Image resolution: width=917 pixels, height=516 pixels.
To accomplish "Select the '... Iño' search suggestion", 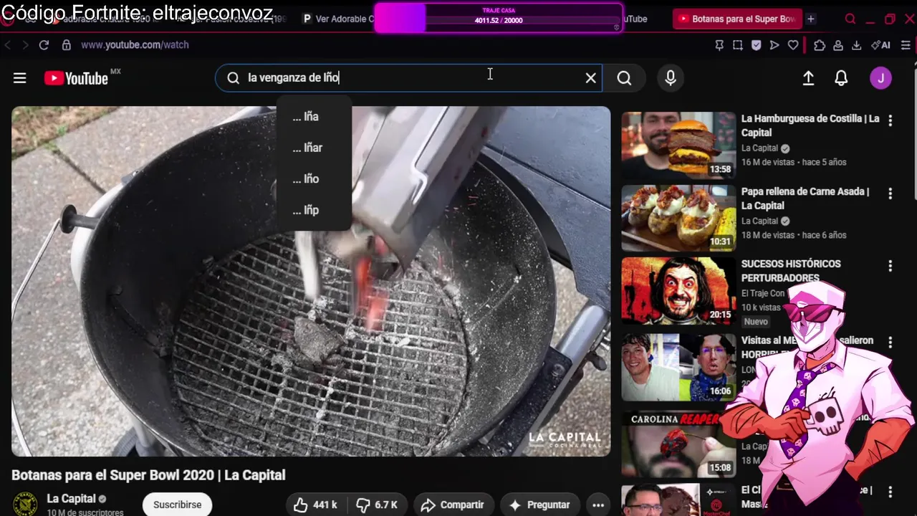I will click(x=314, y=179).
